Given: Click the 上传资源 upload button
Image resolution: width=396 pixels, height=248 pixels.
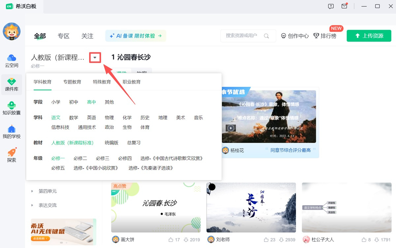Looking at the screenshot, I should 369,36.
